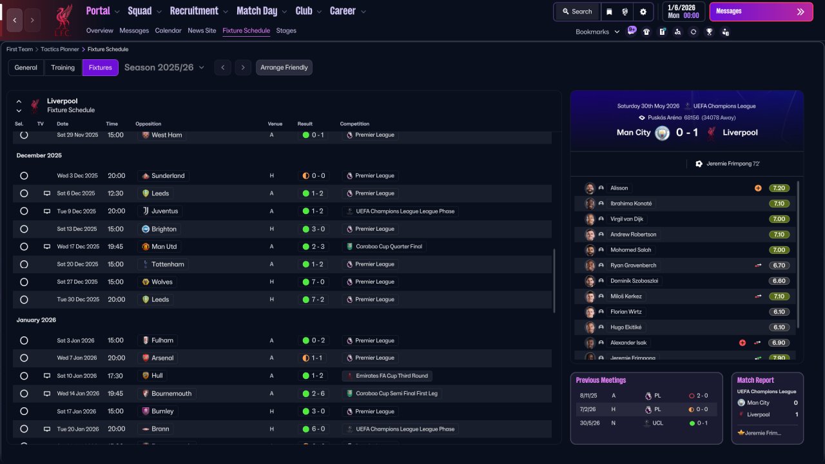Click the TV icon on Juventus fixture row

[x=47, y=211]
